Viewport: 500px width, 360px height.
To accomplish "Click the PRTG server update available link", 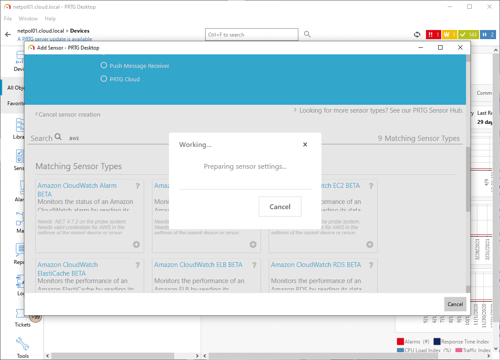I will (x=54, y=39).
